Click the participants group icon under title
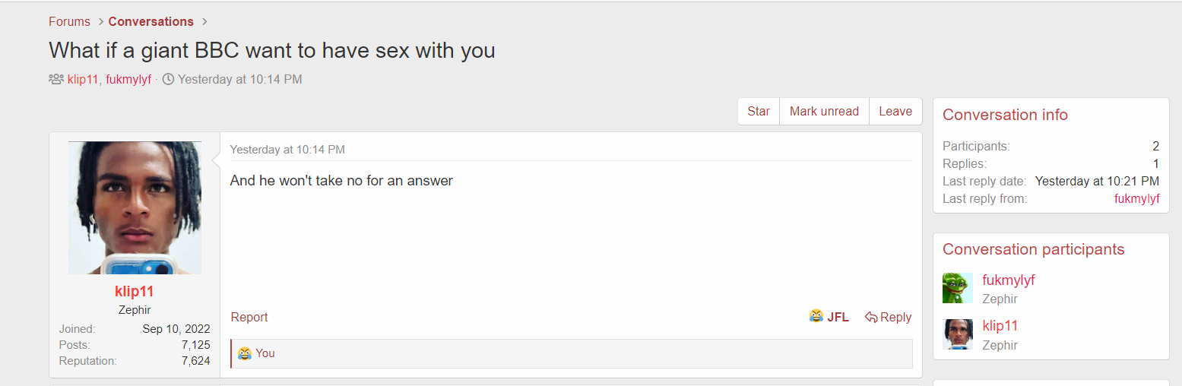Image resolution: width=1182 pixels, height=386 pixels. (x=56, y=79)
